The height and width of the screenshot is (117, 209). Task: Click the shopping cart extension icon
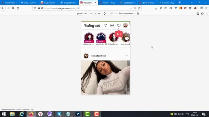pos(176,8)
